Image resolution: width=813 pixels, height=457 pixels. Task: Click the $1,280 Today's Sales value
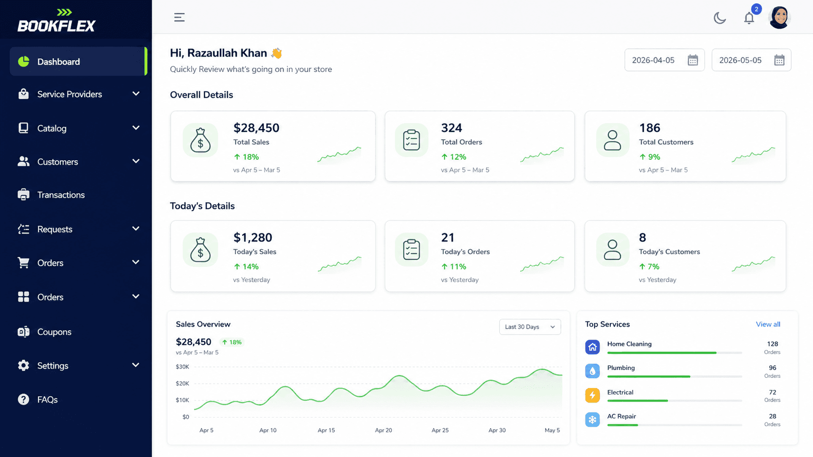tap(253, 237)
